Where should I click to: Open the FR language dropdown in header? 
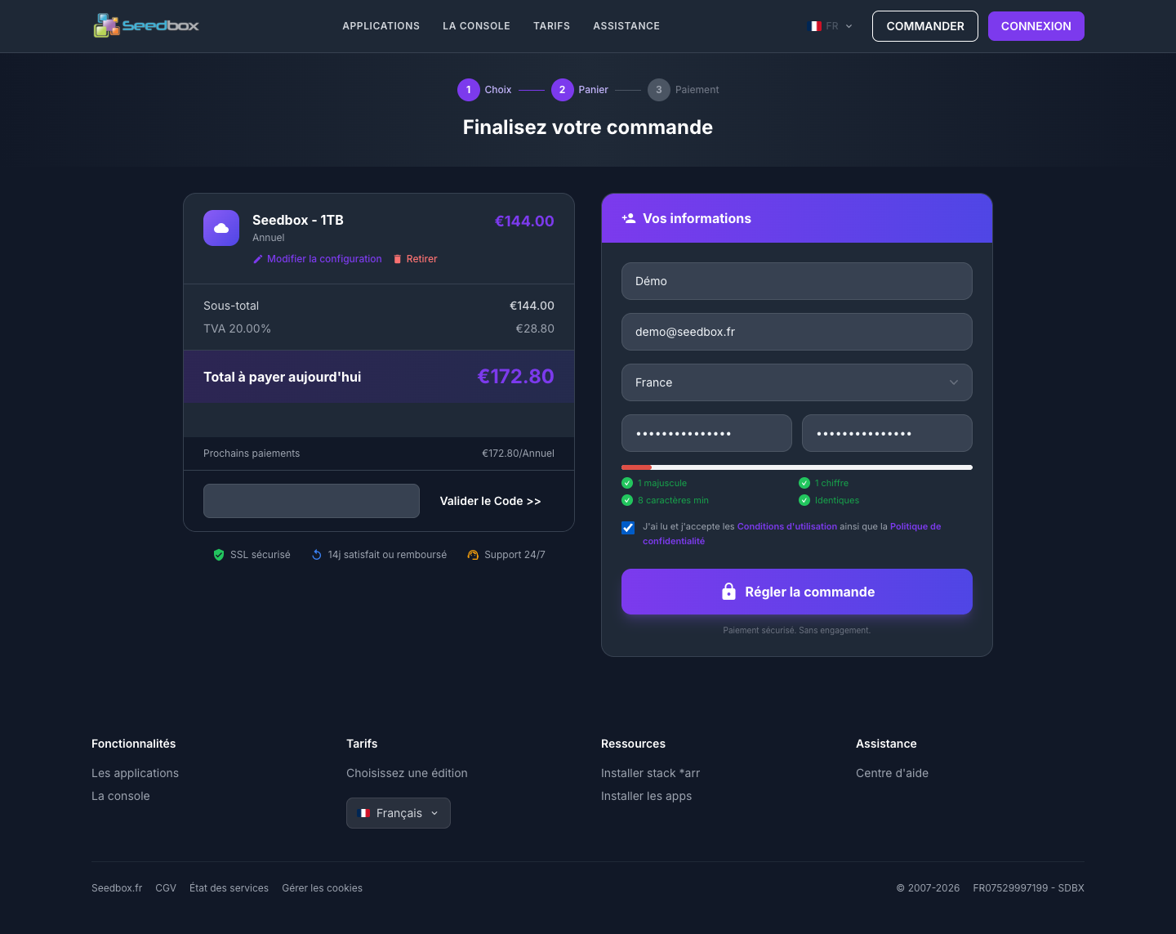830,26
